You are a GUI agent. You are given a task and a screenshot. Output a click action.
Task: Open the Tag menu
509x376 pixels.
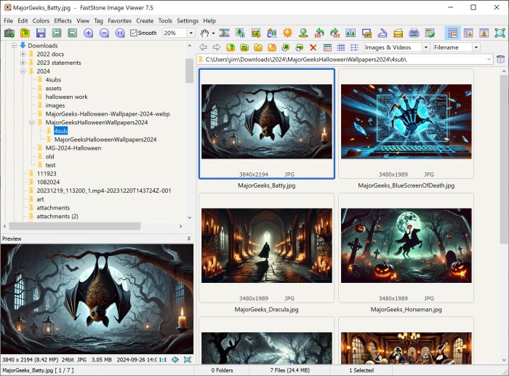[x=98, y=21]
